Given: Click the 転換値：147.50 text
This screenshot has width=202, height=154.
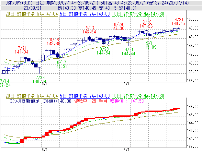Looking at the screenshot, I should [127, 101].
